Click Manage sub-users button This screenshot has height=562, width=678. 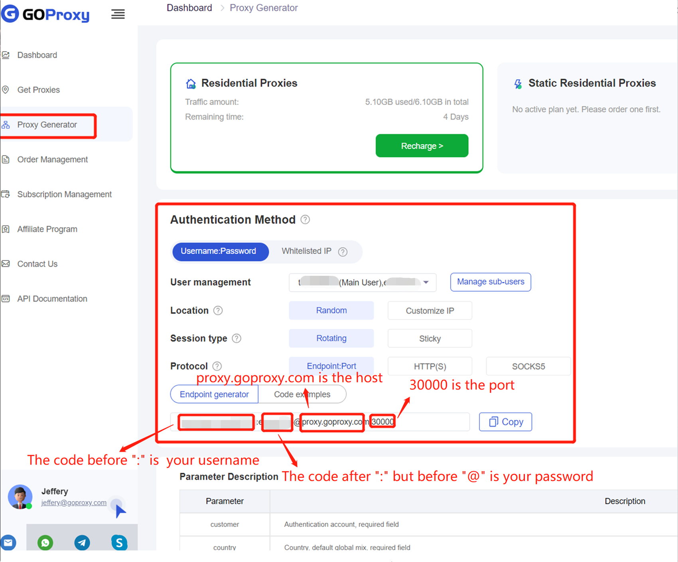pyautogui.click(x=491, y=282)
